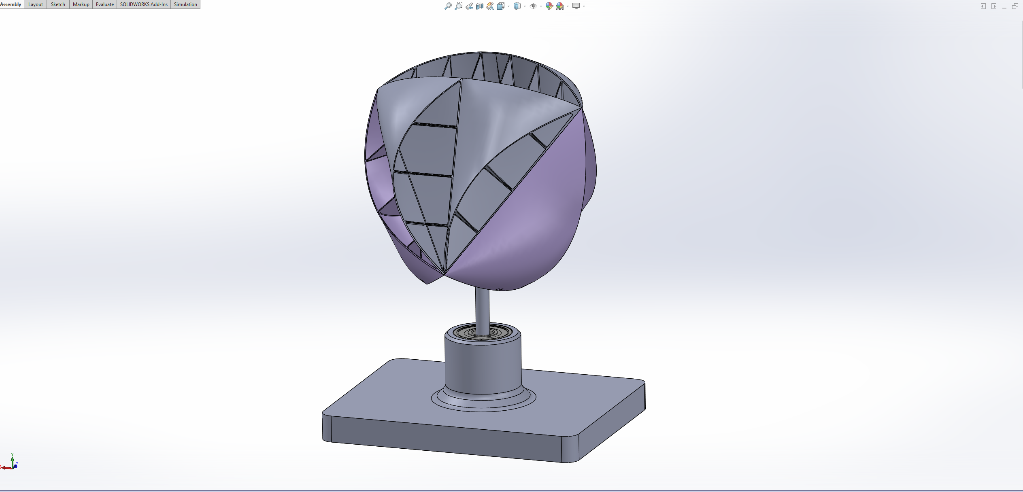Open Edit Appearance color ball tool
1023x492 pixels.
pyautogui.click(x=549, y=6)
